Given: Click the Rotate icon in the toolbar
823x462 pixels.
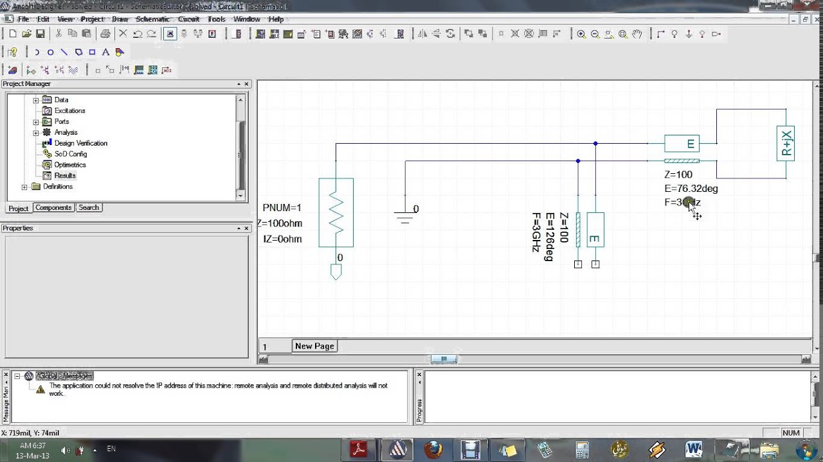Looking at the screenshot, I should click(x=450, y=34).
